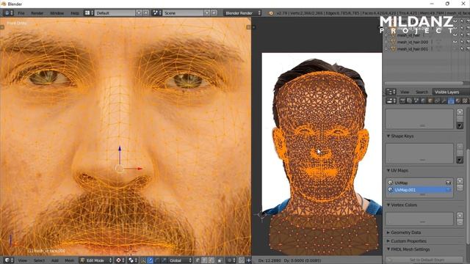470x264 pixels.
Task: Open the 3D viewport Select menu
Action: [39, 260]
